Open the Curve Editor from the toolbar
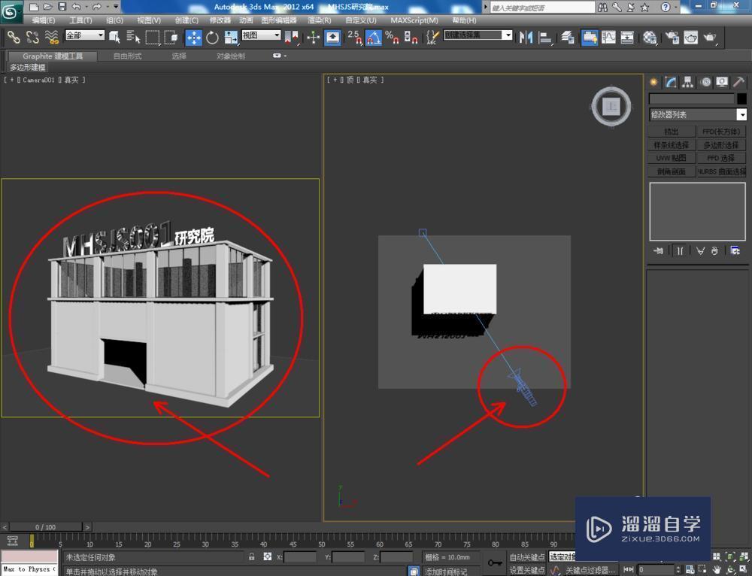752x576 pixels. click(x=608, y=37)
